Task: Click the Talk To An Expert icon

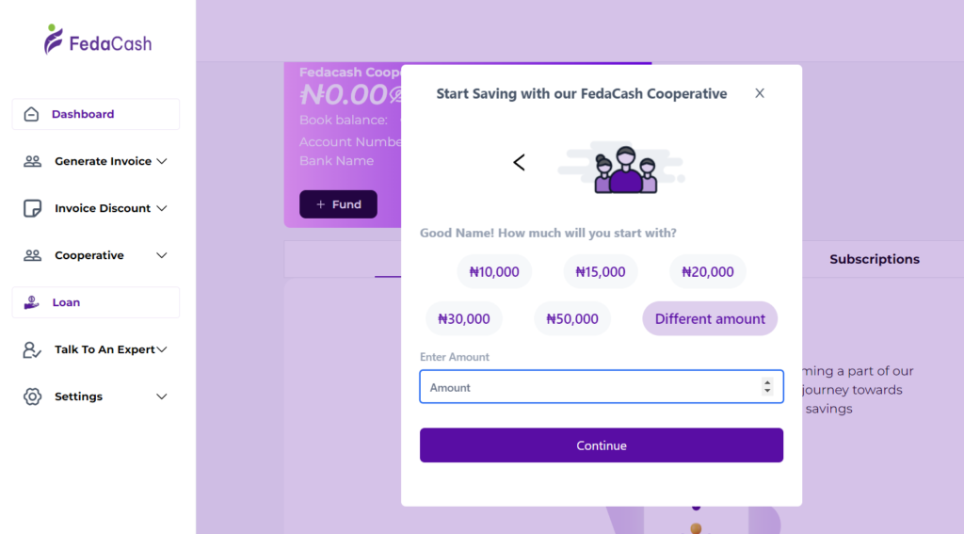Action: click(32, 349)
